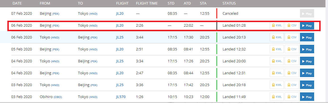Click OBO airport code for Obihiro

coord(58,97)
